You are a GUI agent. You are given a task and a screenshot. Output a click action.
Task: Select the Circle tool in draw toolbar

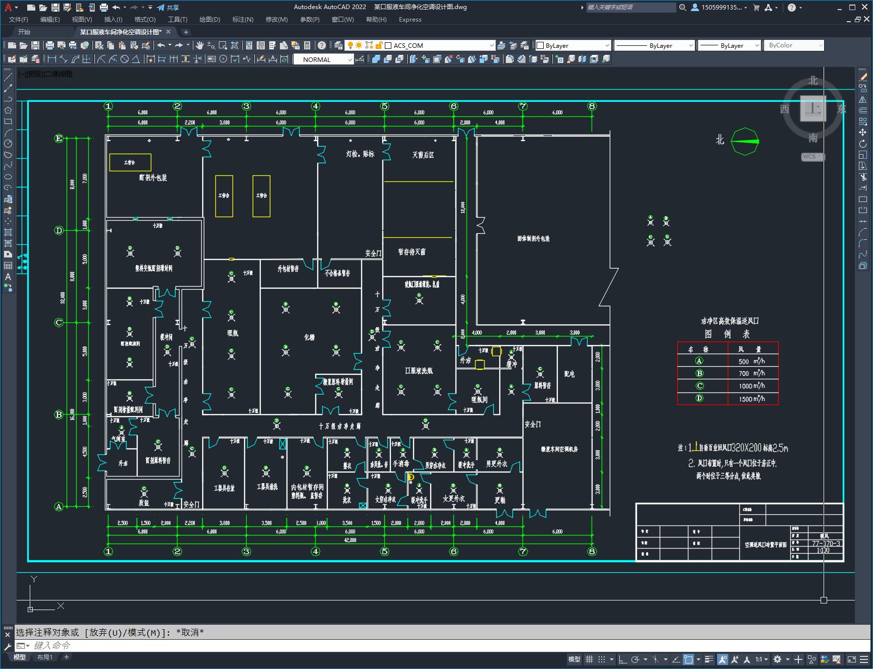(x=8, y=144)
